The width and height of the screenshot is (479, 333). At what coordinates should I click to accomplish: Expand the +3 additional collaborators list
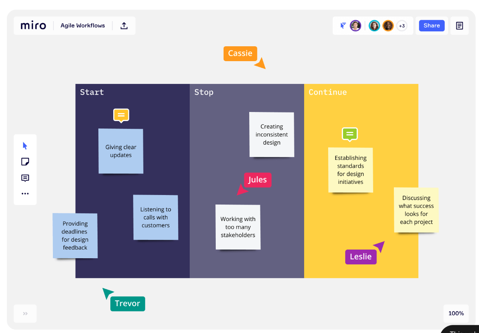[402, 26]
